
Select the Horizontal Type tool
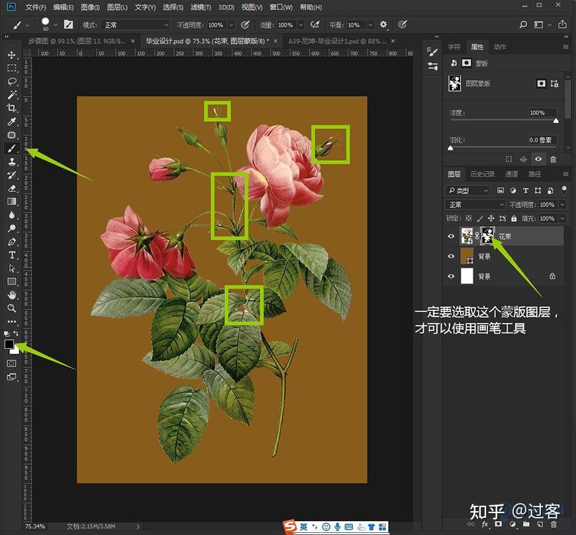(11, 255)
